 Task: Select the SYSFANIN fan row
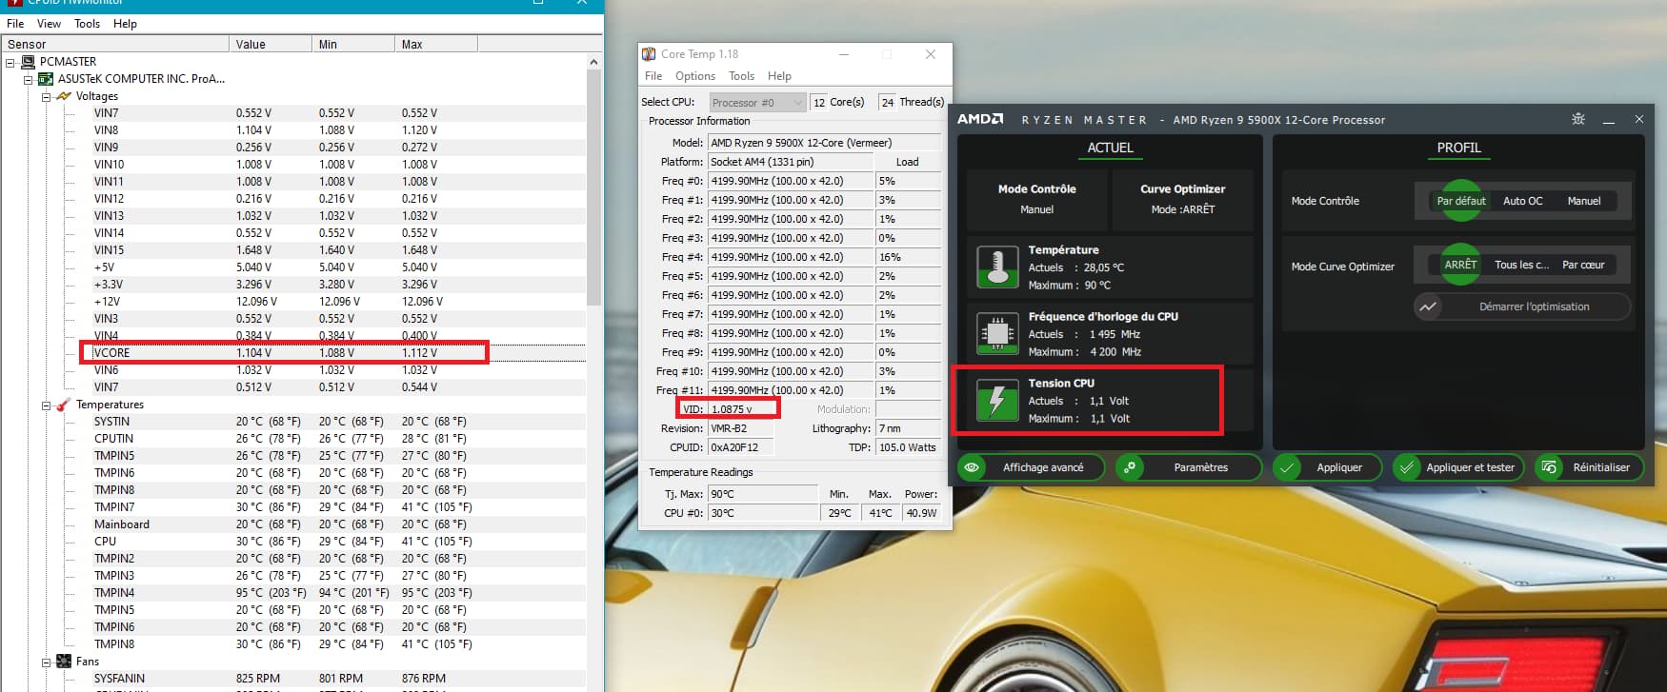pyautogui.click(x=338, y=679)
